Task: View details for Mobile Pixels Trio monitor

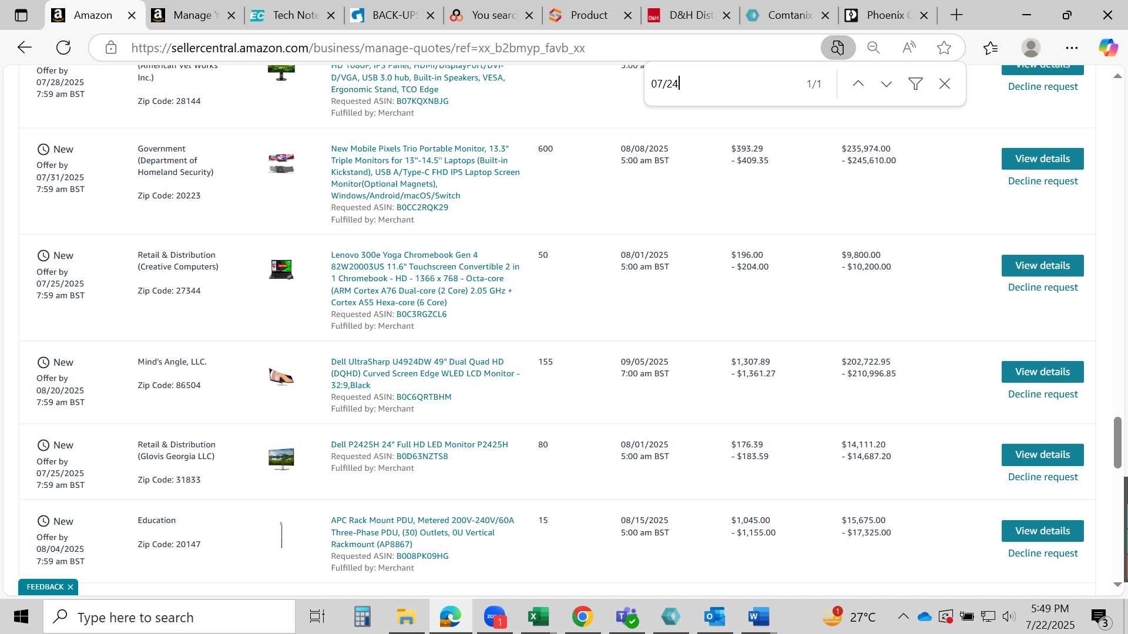Action: [x=1042, y=159]
